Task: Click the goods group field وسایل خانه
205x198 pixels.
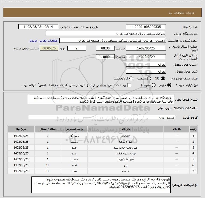Action: coord(102,117)
